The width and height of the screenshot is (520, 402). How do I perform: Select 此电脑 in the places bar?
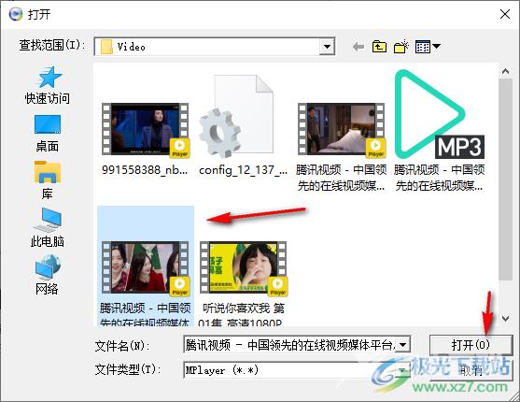[x=47, y=228]
